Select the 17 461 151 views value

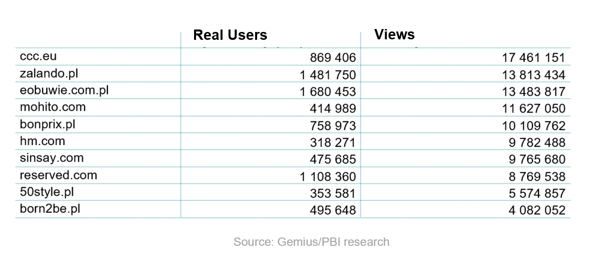click(x=534, y=58)
